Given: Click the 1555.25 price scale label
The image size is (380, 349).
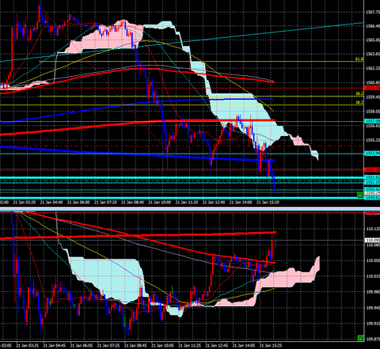Looking at the screenshot, I should [x=373, y=140].
